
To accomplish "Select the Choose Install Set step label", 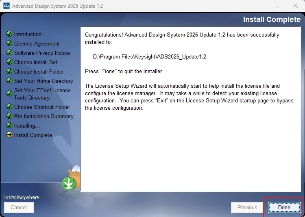I will tap(36, 62).
